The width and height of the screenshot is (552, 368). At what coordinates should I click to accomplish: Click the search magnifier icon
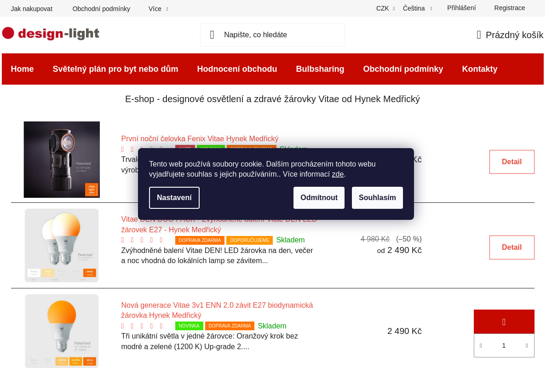(x=212, y=35)
